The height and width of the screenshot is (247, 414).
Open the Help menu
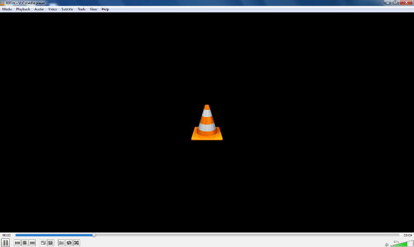click(x=105, y=9)
